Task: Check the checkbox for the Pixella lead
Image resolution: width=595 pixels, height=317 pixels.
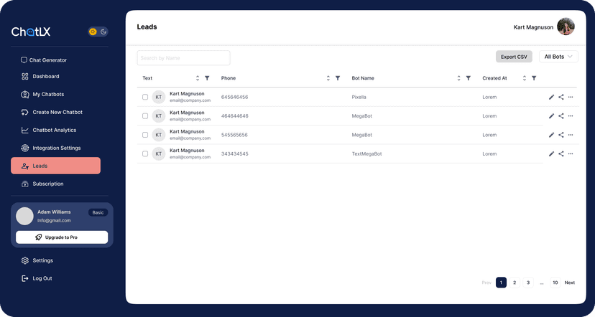Action: pos(145,97)
